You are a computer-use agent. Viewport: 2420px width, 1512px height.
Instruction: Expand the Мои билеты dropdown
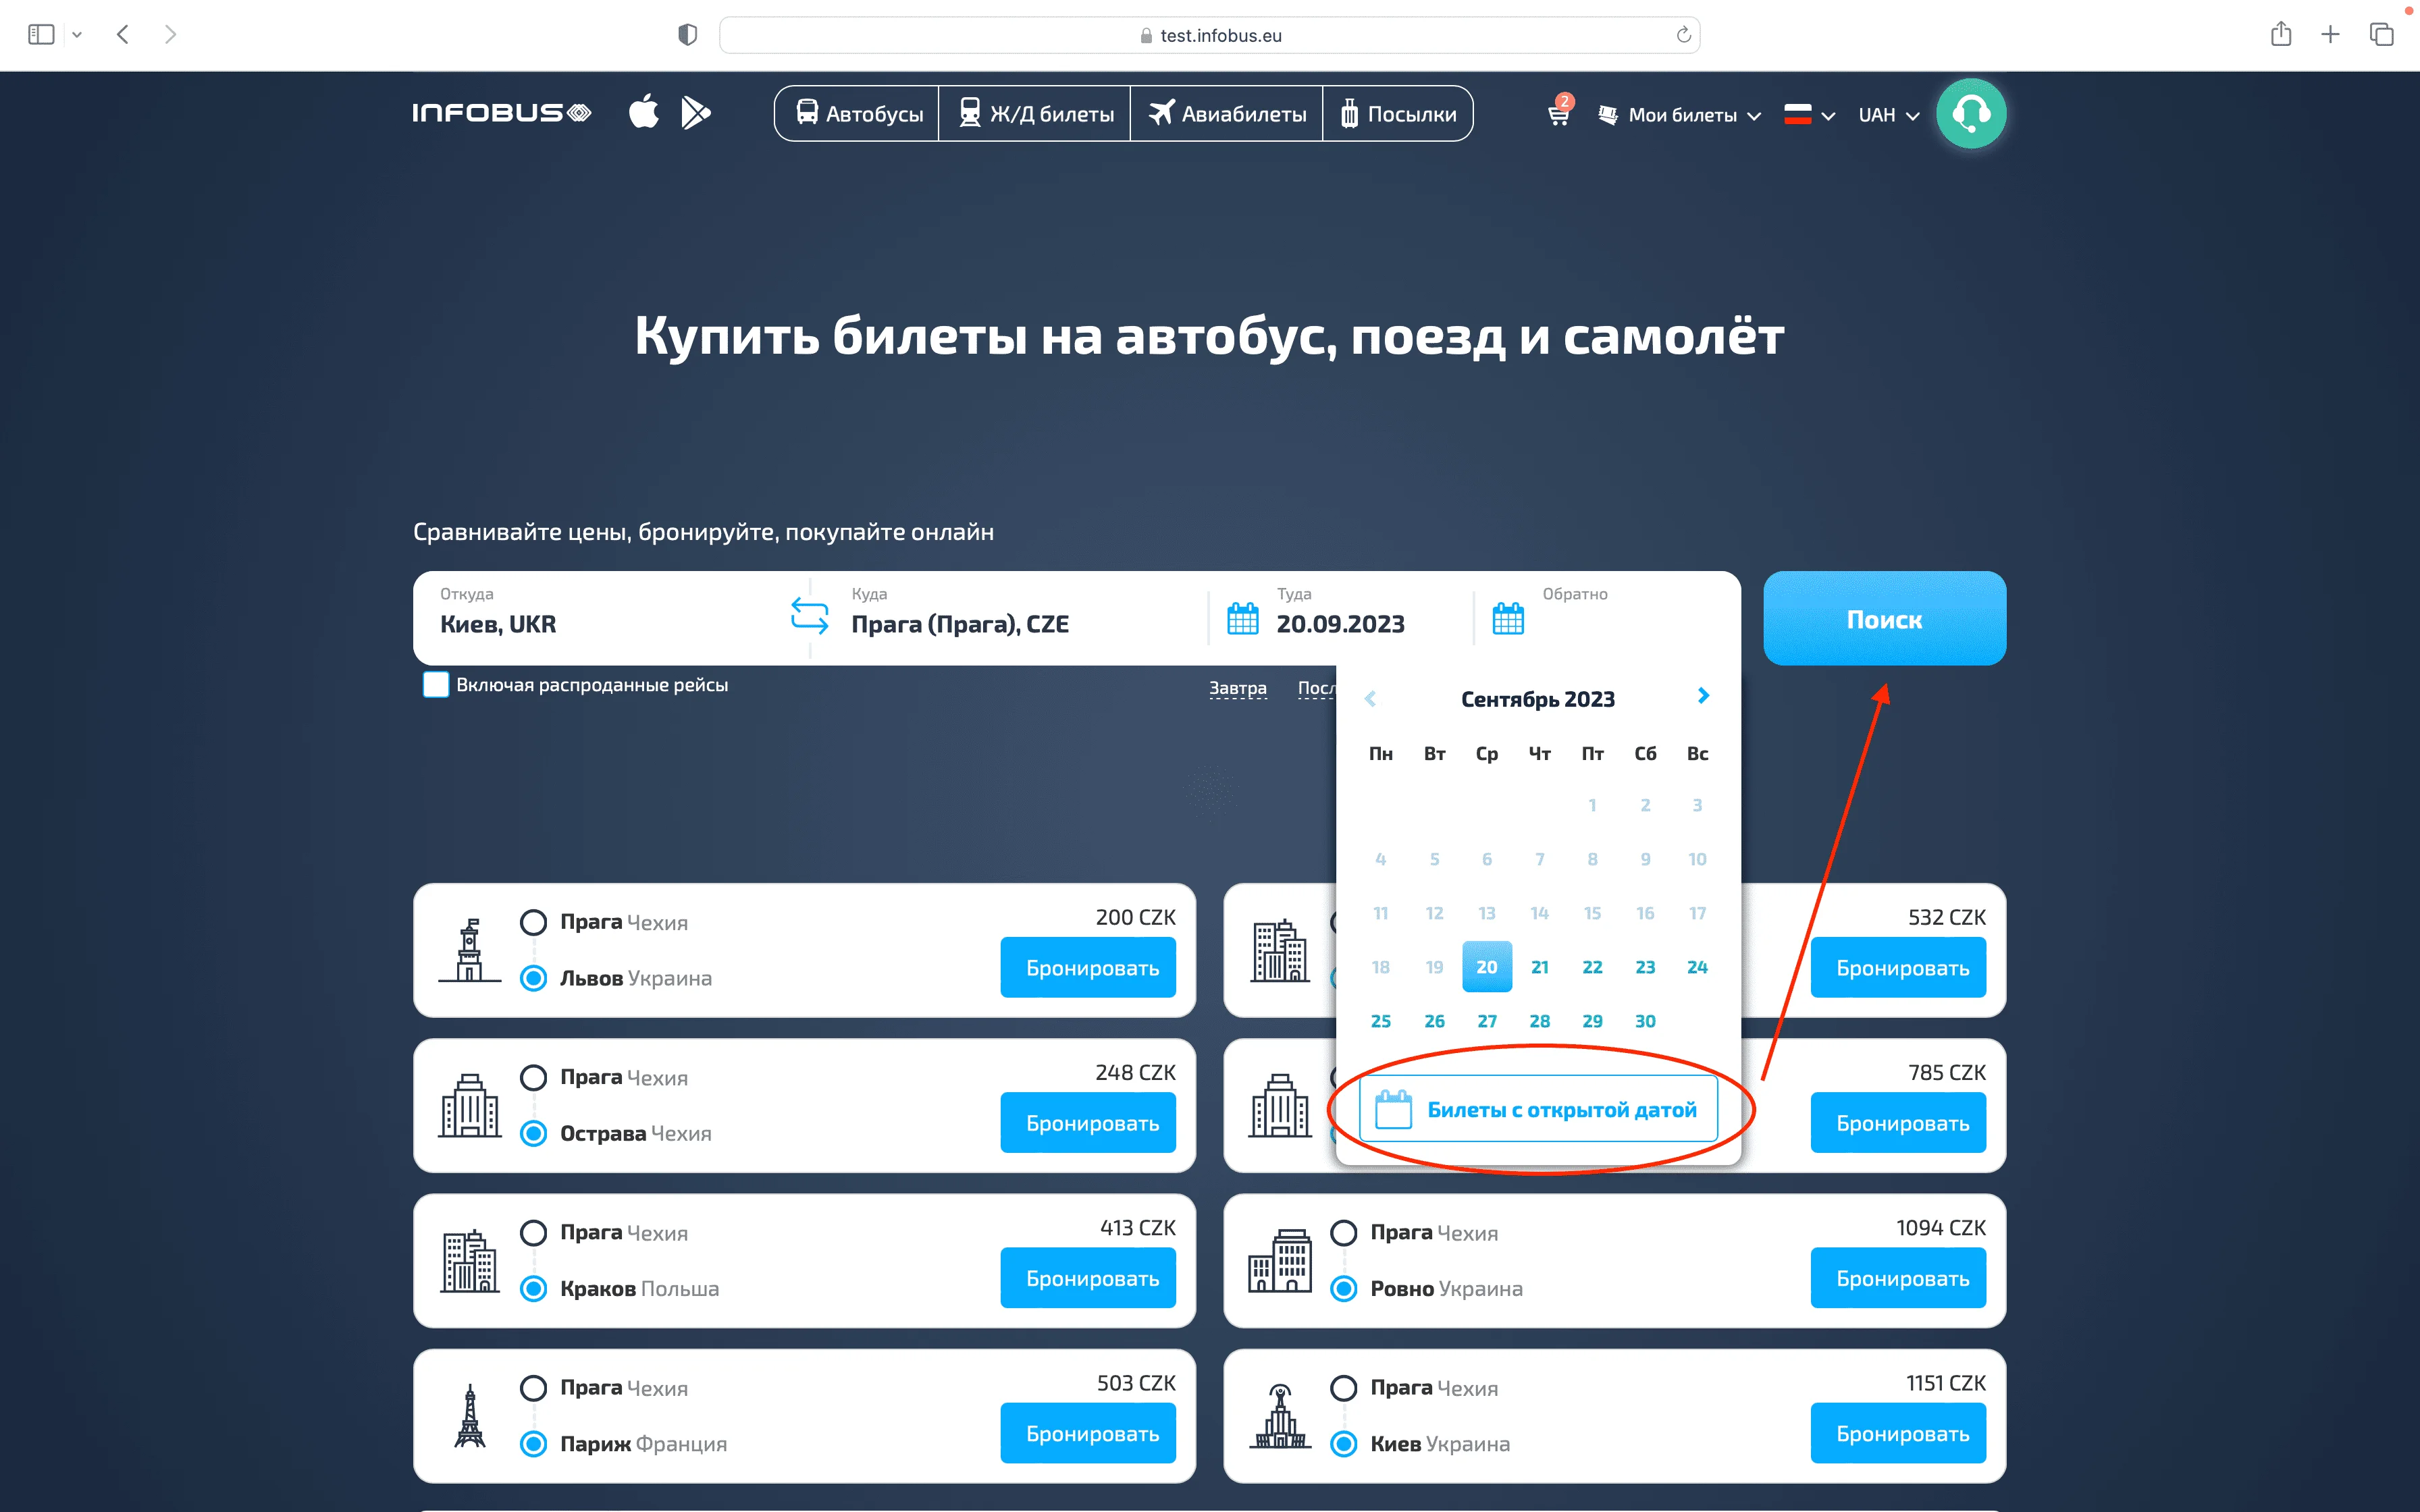[x=1683, y=115]
